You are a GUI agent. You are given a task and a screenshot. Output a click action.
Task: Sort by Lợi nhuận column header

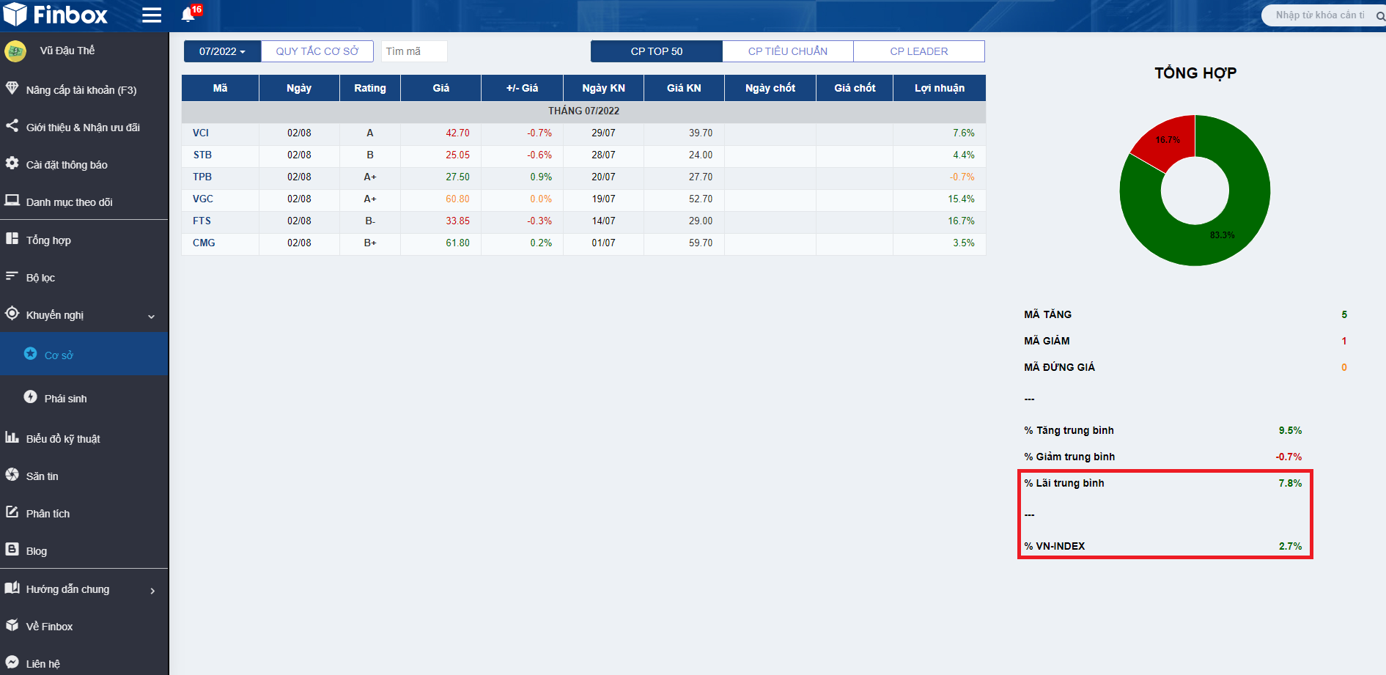[940, 88]
